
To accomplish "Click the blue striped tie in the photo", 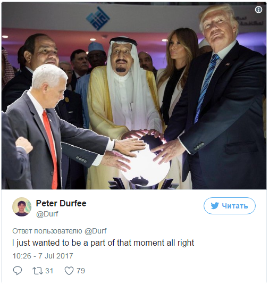I will (x=206, y=88).
